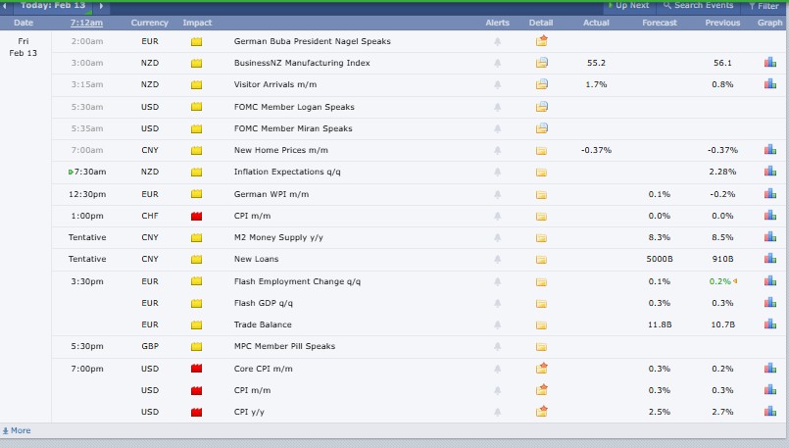Toggle alert bell for German Buba President Nagel Speaks
This screenshot has height=448, width=789.
pyautogui.click(x=498, y=41)
